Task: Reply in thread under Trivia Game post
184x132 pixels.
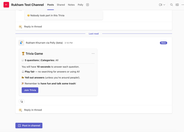Action: click(33, 110)
